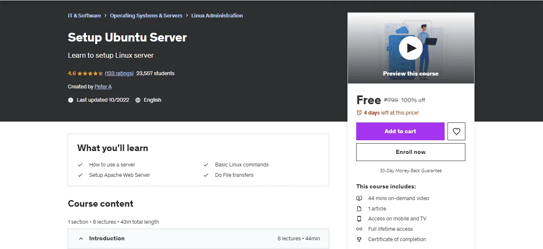Open the 133 ratings link
The width and height of the screenshot is (543, 249).
click(x=119, y=73)
